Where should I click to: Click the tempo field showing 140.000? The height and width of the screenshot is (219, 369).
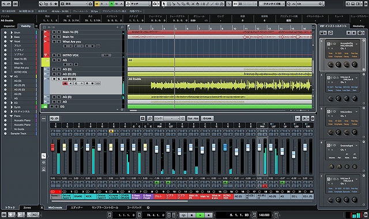tap(264, 215)
